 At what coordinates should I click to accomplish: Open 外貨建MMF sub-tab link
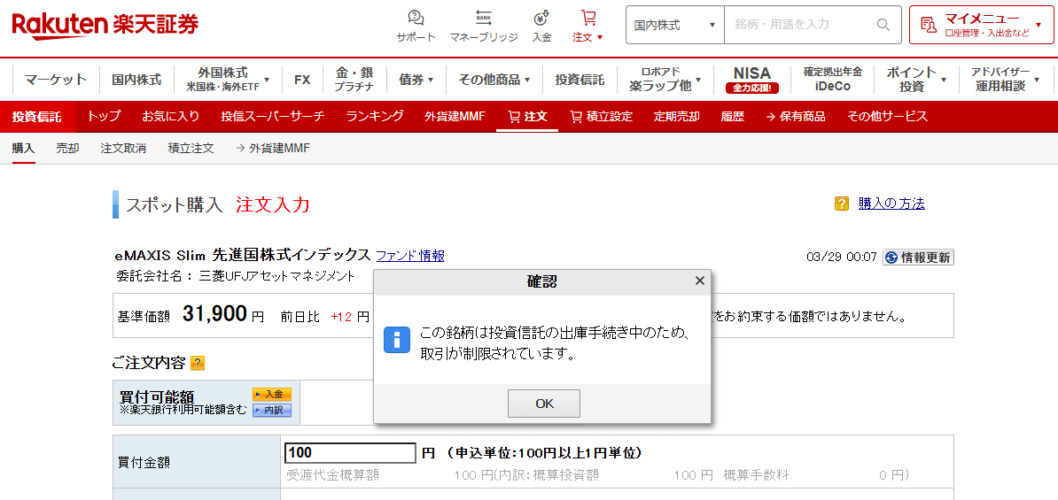(273, 149)
